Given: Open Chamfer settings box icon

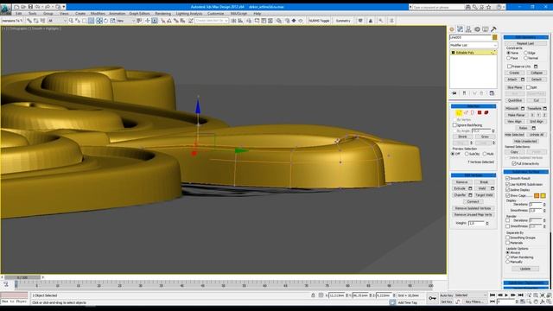Looking at the screenshot, I should 470,195.
